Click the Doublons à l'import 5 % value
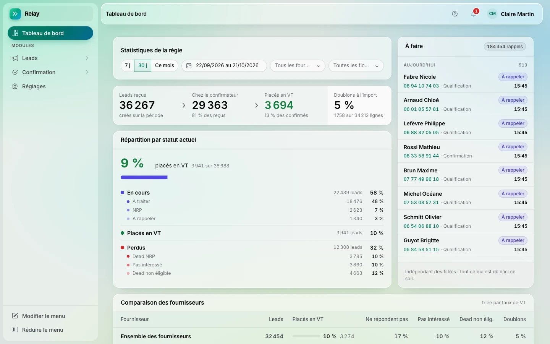The height and width of the screenshot is (344, 550). click(344, 105)
